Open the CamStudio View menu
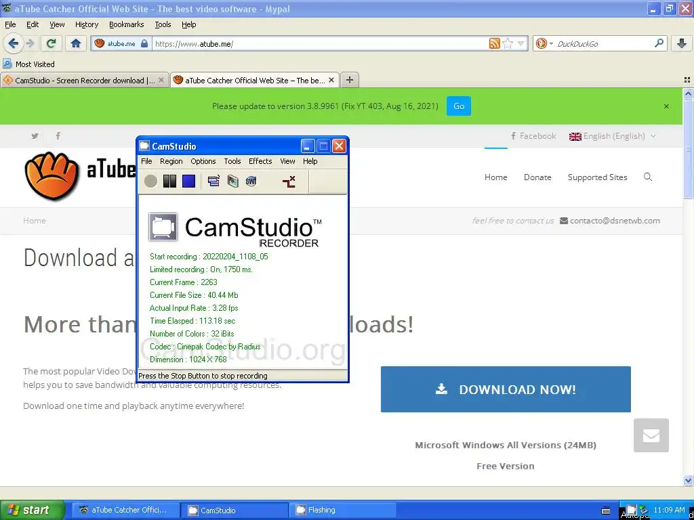Screen dimensions: 694x520 (x=287, y=161)
